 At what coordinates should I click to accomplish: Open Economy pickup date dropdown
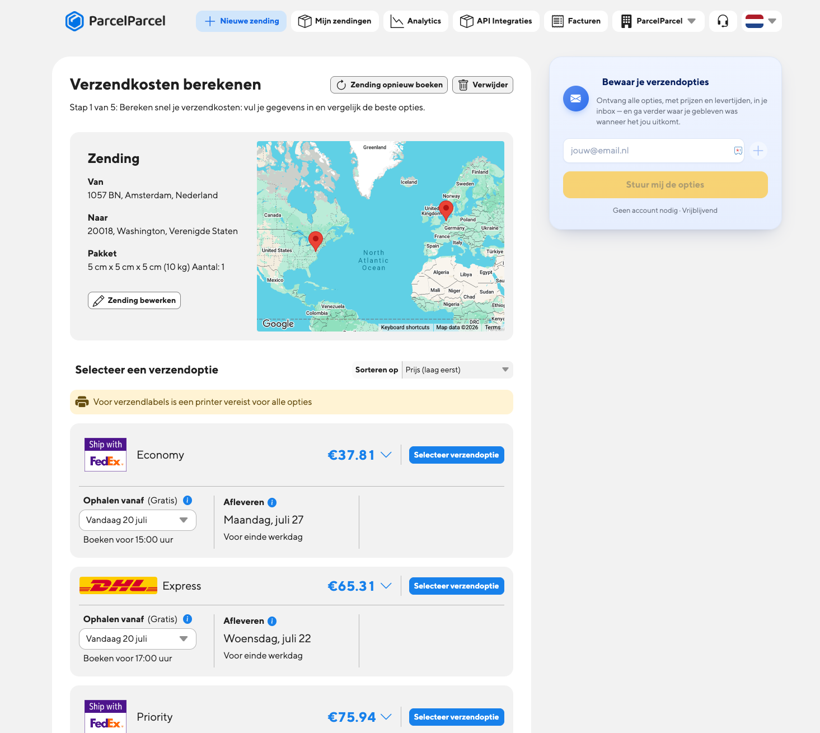coord(138,520)
